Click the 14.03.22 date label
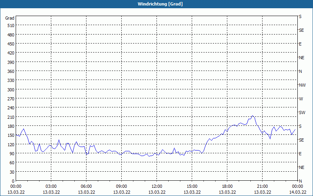 click(297, 192)
